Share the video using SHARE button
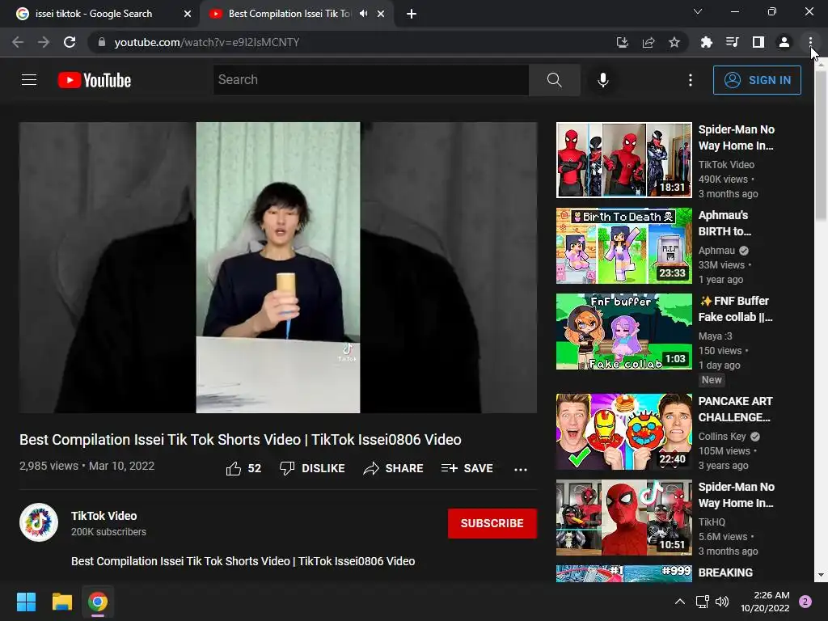Screen dimensions: 828x621 [x=394, y=468]
